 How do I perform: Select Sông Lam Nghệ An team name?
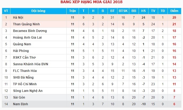(28, 91)
